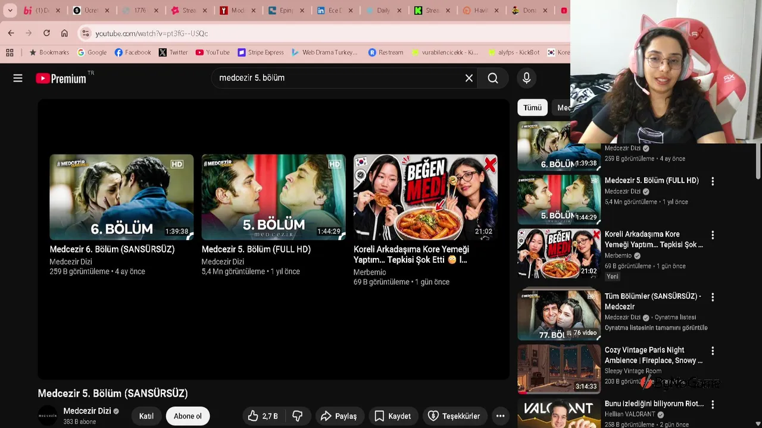Open more actions three-dot button under video
762x428 pixels.
tap(501, 416)
